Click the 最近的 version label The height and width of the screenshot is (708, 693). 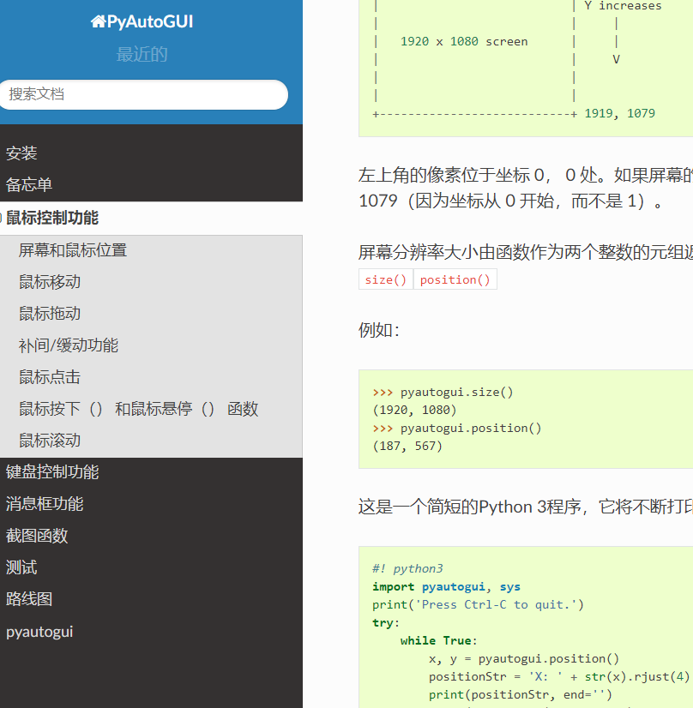(x=142, y=54)
